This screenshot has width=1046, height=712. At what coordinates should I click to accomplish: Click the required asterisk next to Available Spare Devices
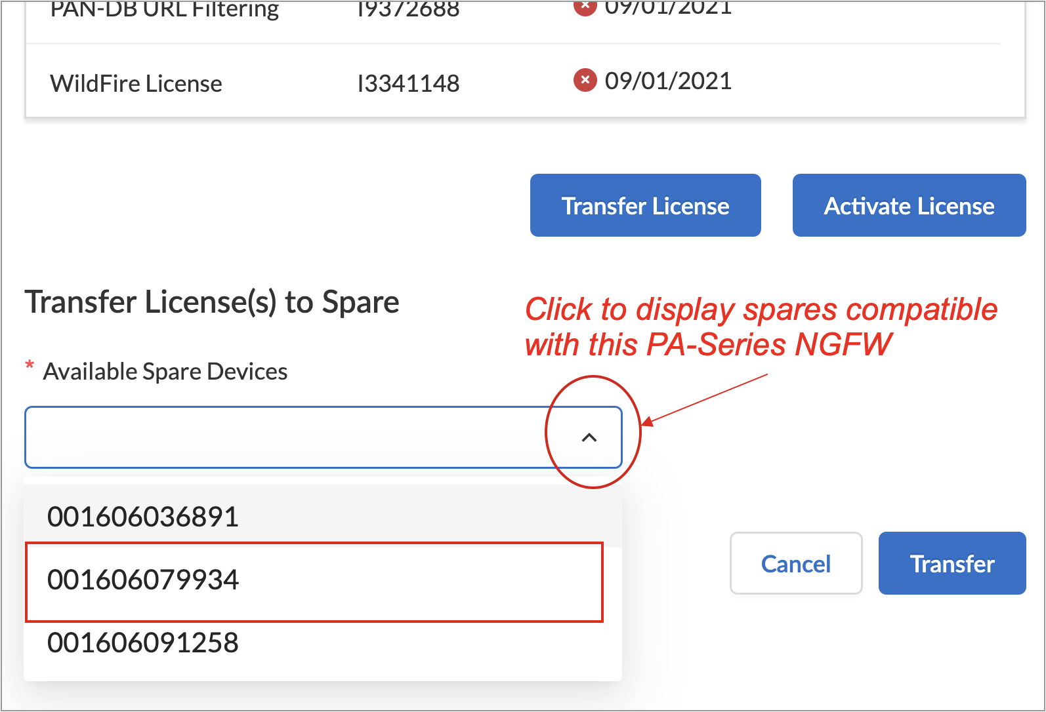30,365
